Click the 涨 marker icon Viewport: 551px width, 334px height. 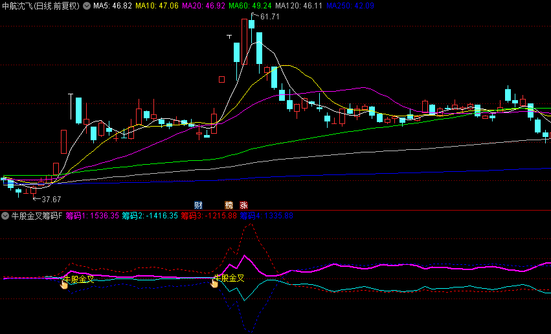pos(243,205)
